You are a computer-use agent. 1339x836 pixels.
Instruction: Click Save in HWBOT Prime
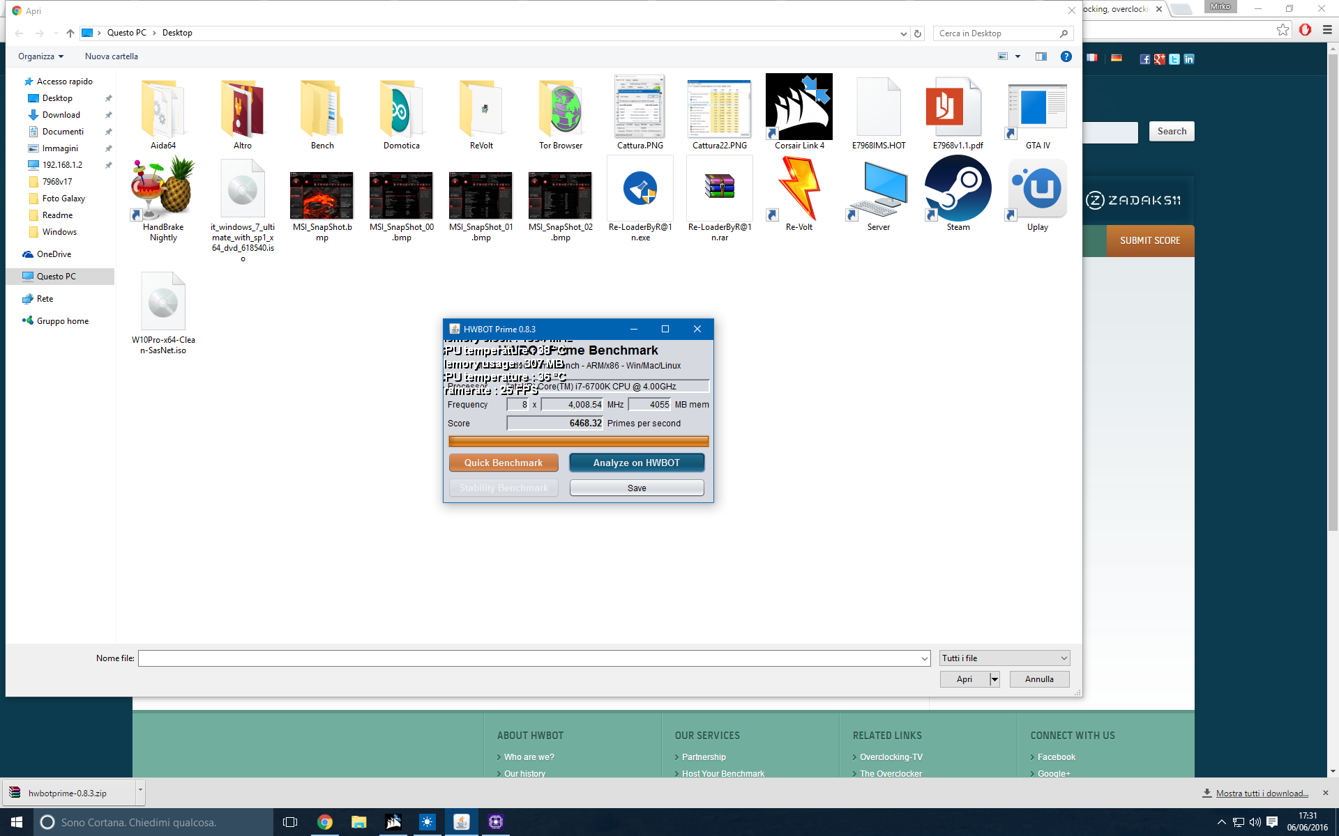coord(637,488)
